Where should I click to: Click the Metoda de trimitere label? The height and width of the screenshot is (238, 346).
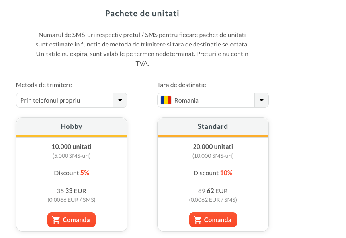(44, 85)
